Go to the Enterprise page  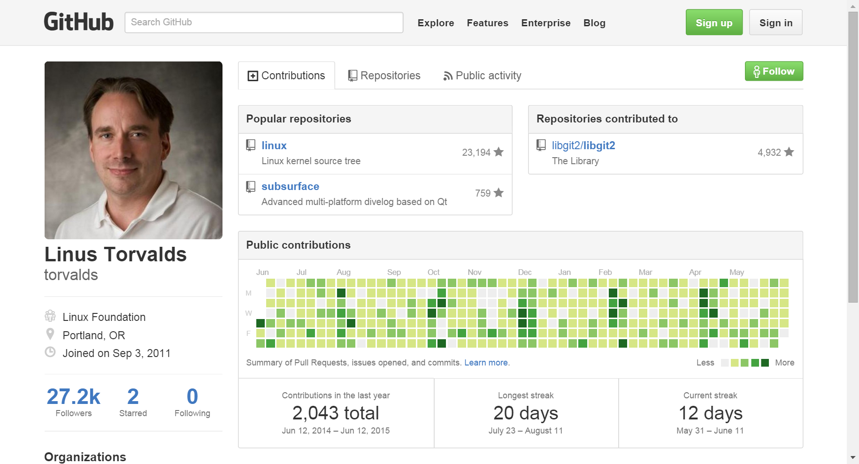click(545, 23)
